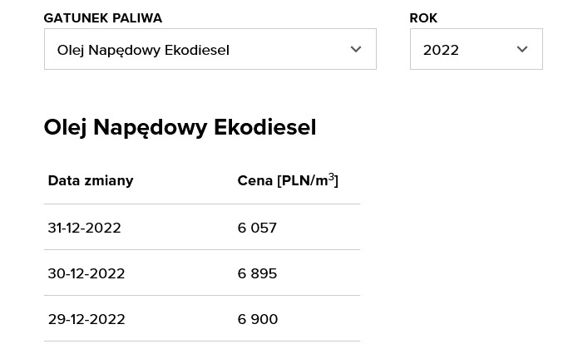Click the chevron in fuel type dropdown
Image resolution: width=568 pixels, height=344 pixels.
coord(356,50)
